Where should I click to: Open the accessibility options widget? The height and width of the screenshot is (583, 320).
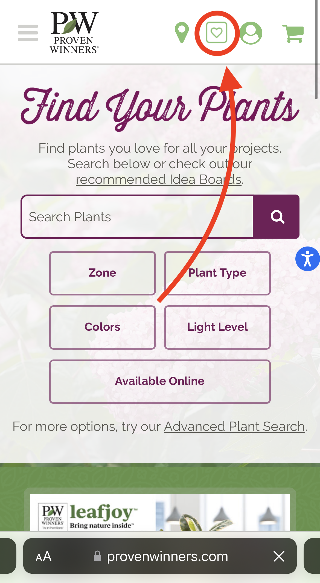click(x=308, y=259)
